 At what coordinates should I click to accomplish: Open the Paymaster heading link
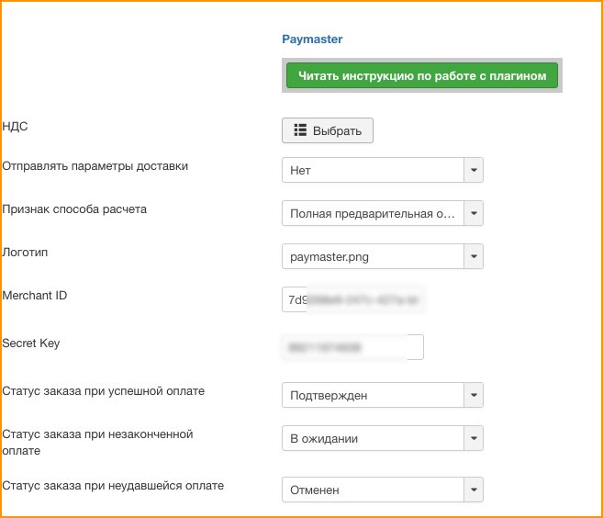(x=312, y=39)
